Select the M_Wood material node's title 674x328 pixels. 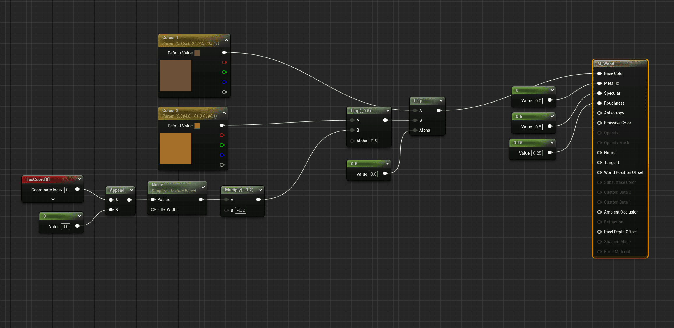point(606,64)
